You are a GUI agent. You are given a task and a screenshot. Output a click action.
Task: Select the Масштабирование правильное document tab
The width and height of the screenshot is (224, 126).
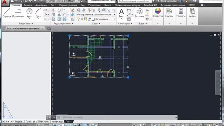[x=23, y=28]
